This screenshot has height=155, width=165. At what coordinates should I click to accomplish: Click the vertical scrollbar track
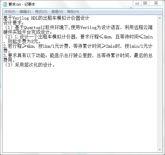coord(160,84)
